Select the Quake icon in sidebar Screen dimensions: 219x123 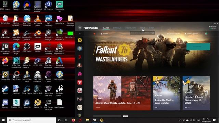80,107
